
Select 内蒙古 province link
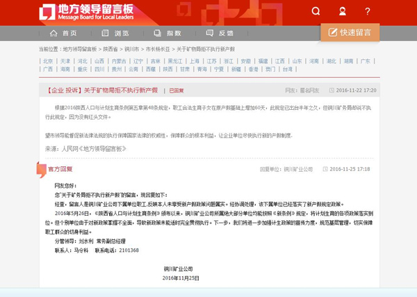coord(119,61)
